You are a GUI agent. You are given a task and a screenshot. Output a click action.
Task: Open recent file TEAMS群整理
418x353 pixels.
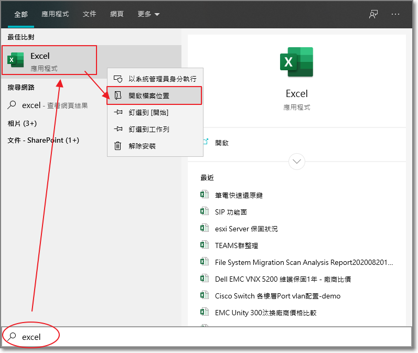(237, 245)
